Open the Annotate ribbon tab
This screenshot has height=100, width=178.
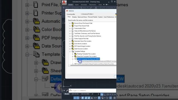(84, 5)
